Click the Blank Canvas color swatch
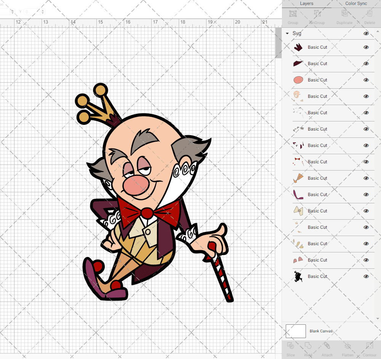This screenshot has width=381, height=359. point(296,331)
